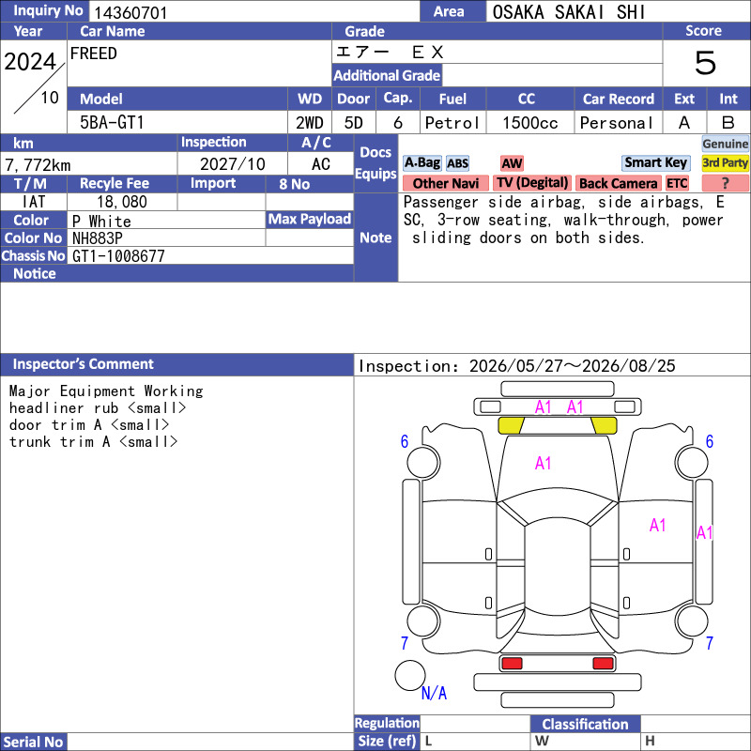Viewport: 751px width, 751px height.
Task: Click the transmission value IAT
Action: pos(34,202)
